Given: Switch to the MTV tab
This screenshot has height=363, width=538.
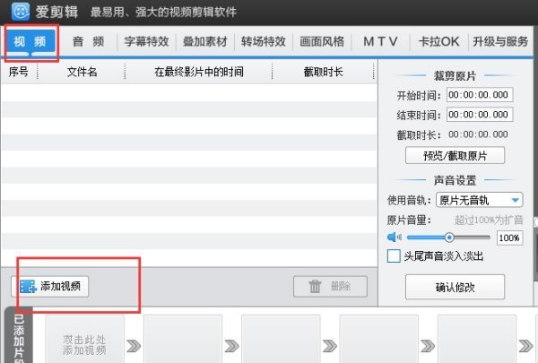Looking at the screenshot, I should coord(380,42).
